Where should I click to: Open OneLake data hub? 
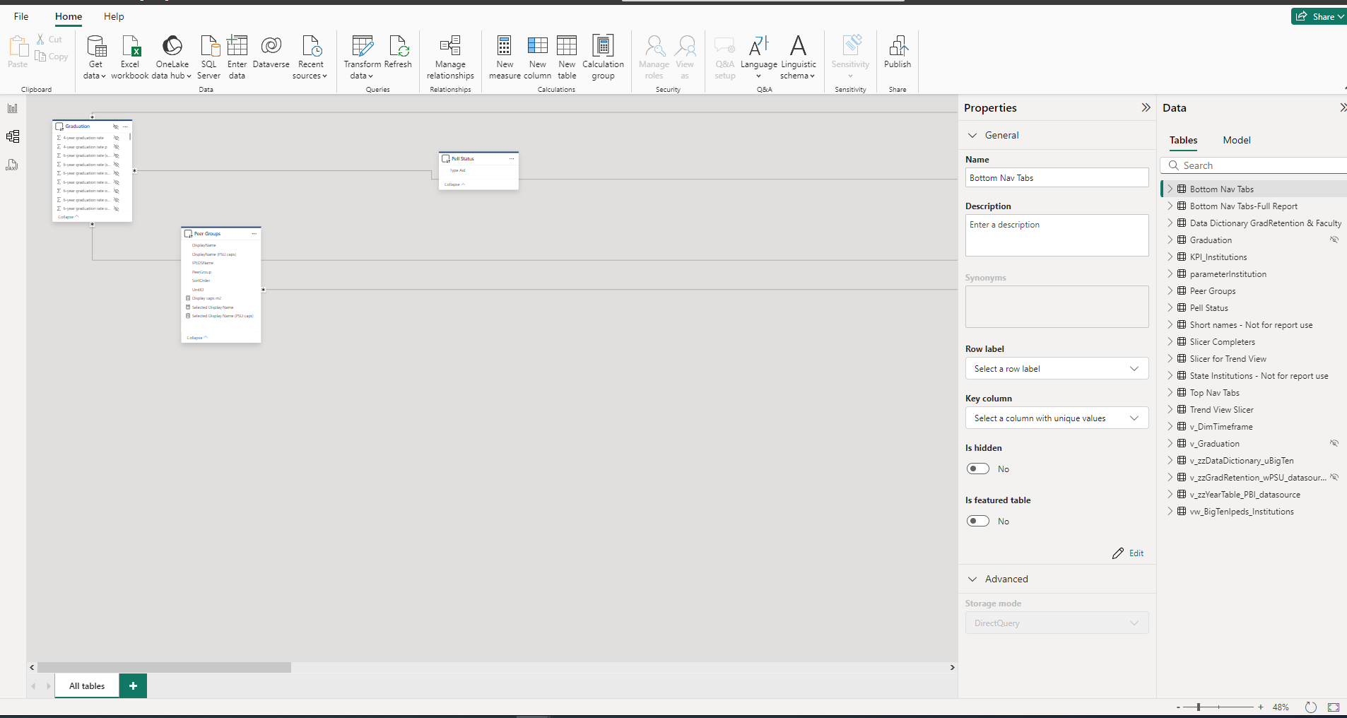172,57
